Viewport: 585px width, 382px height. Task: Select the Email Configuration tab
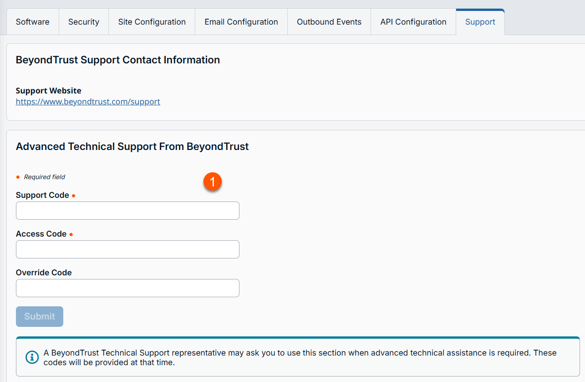pyautogui.click(x=241, y=22)
